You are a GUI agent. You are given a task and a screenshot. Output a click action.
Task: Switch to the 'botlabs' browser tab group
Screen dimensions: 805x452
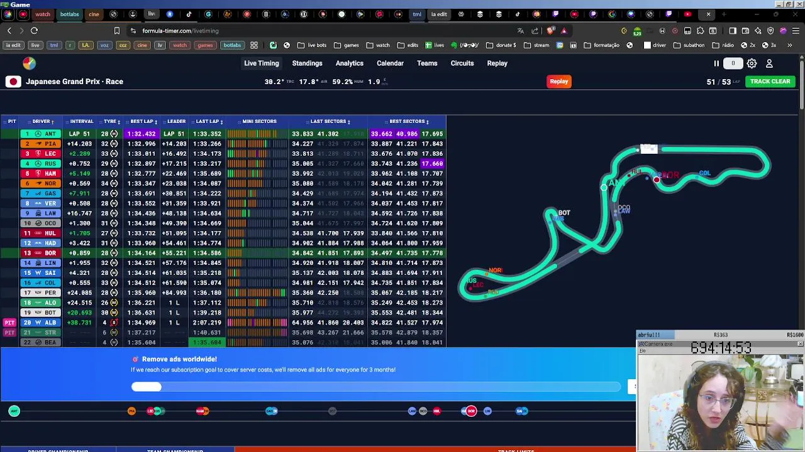69,14
